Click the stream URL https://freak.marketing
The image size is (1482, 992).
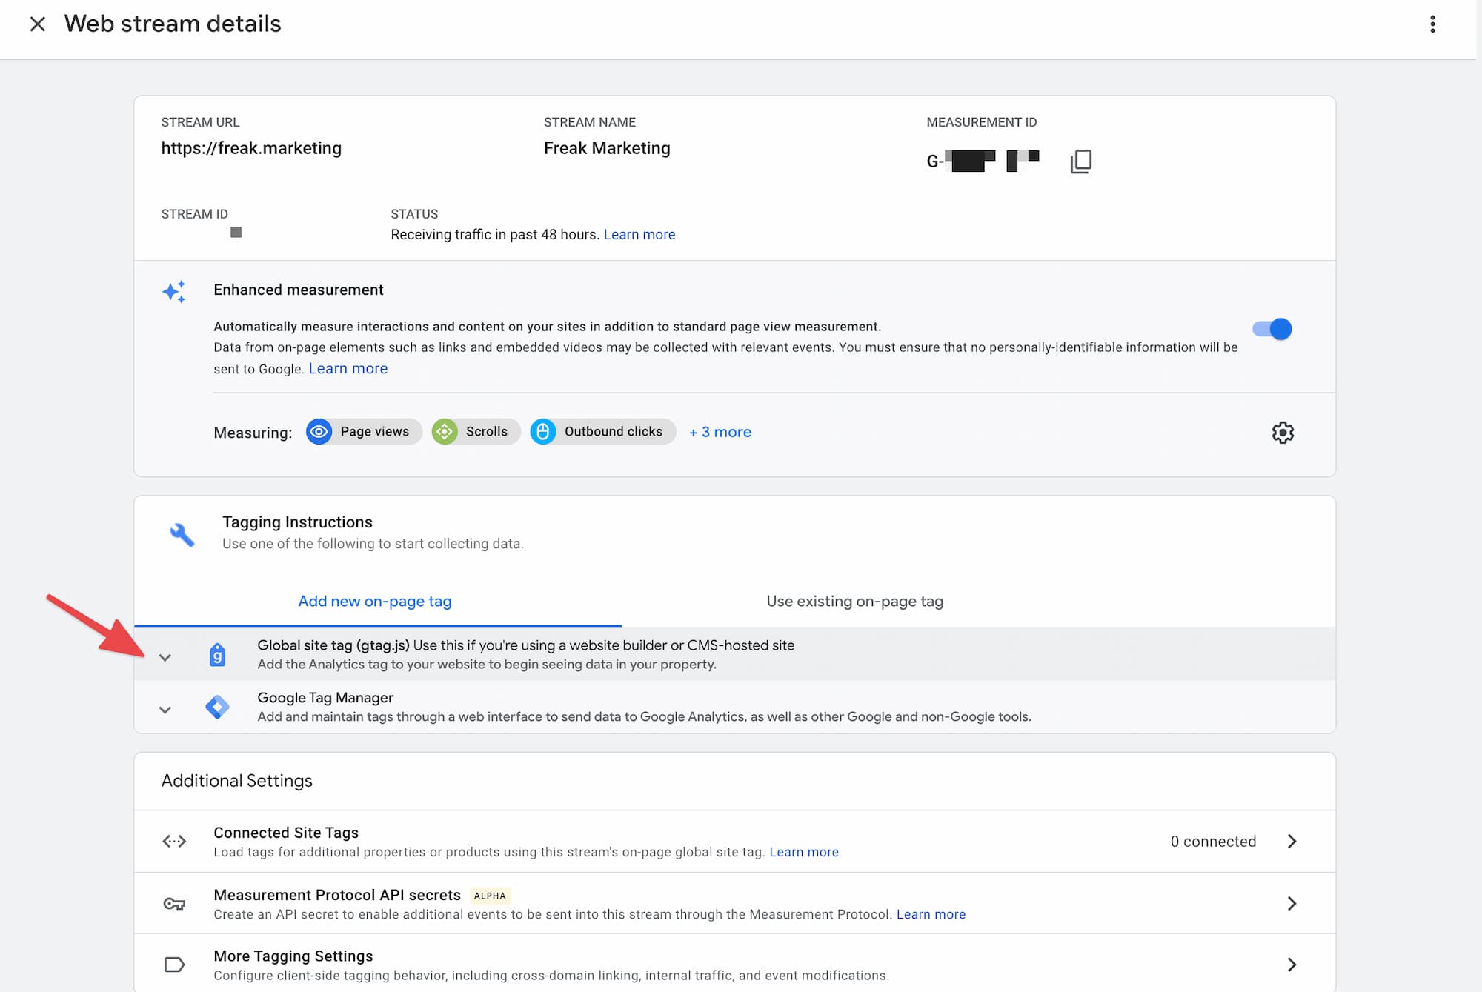pyautogui.click(x=251, y=148)
